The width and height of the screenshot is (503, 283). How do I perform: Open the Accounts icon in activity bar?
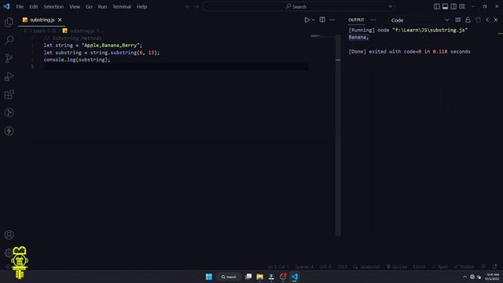click(9, 235)
